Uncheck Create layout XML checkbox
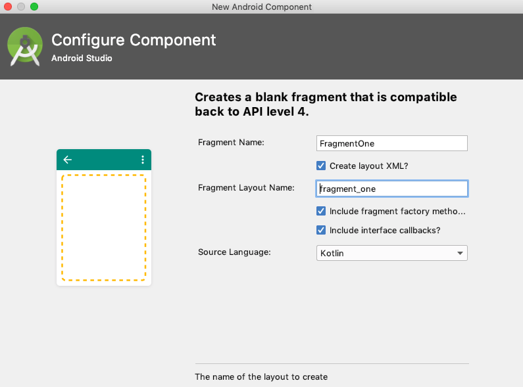This screenshot has height=387, width=523. tap(321, 166)
